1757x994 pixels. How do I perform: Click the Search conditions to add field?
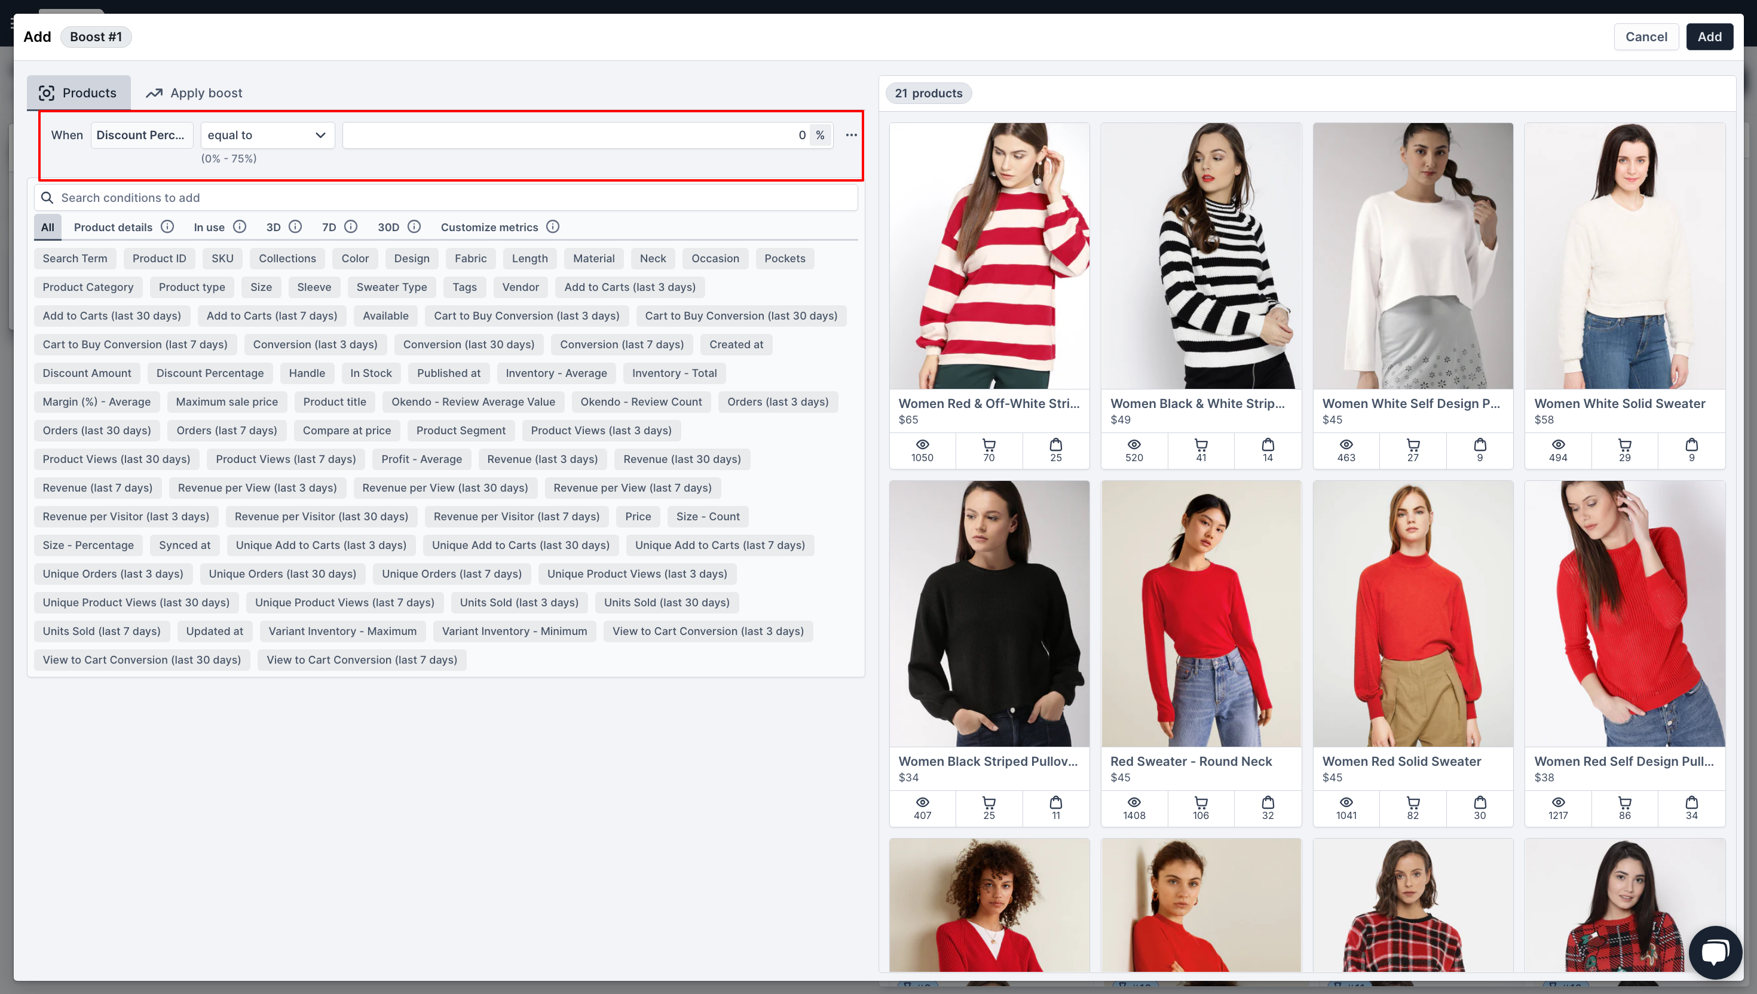point(446,197)
